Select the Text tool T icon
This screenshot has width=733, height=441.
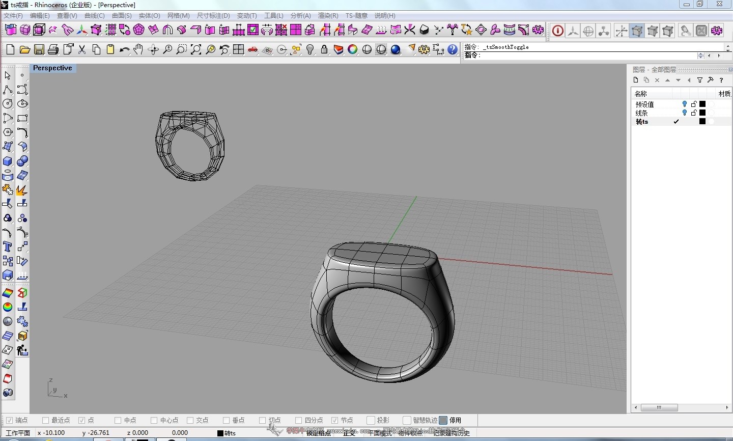7,247
